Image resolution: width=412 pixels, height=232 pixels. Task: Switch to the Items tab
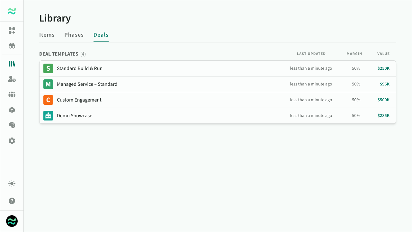tap(47, 35)
